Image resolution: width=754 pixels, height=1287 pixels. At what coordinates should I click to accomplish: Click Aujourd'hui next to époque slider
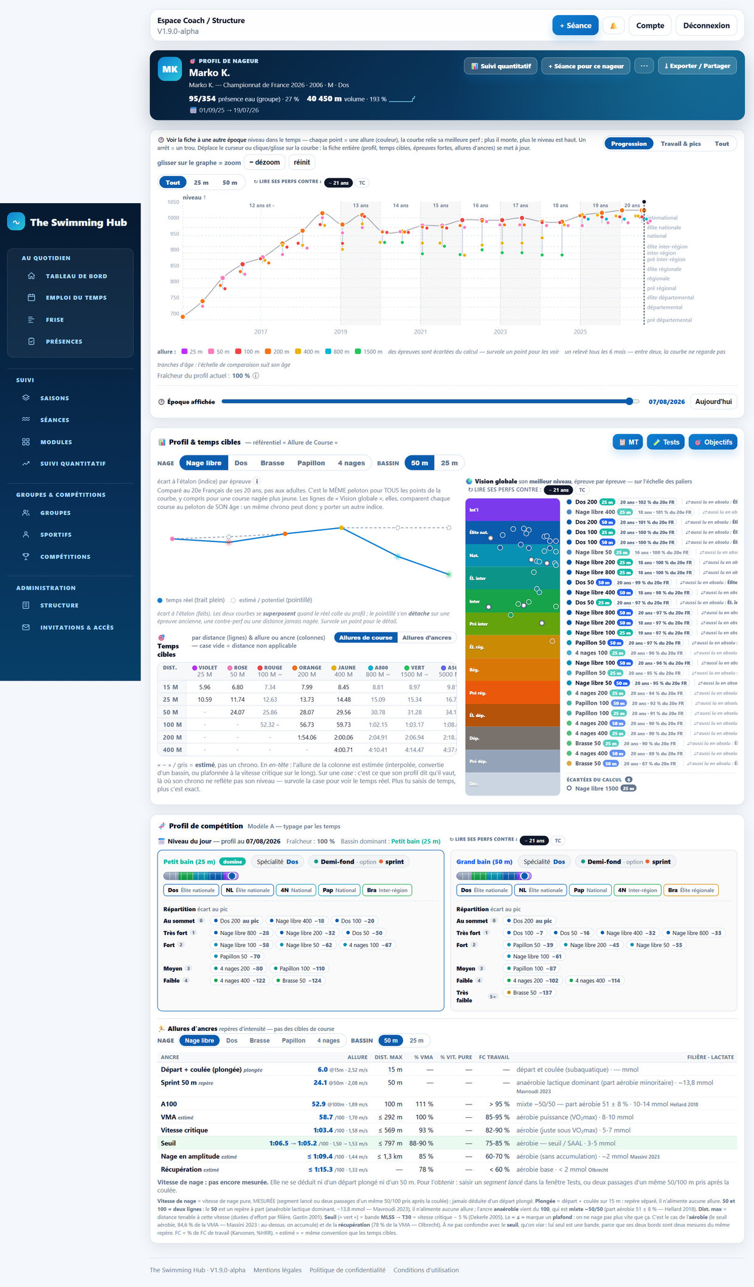click(x=713, y=402)
